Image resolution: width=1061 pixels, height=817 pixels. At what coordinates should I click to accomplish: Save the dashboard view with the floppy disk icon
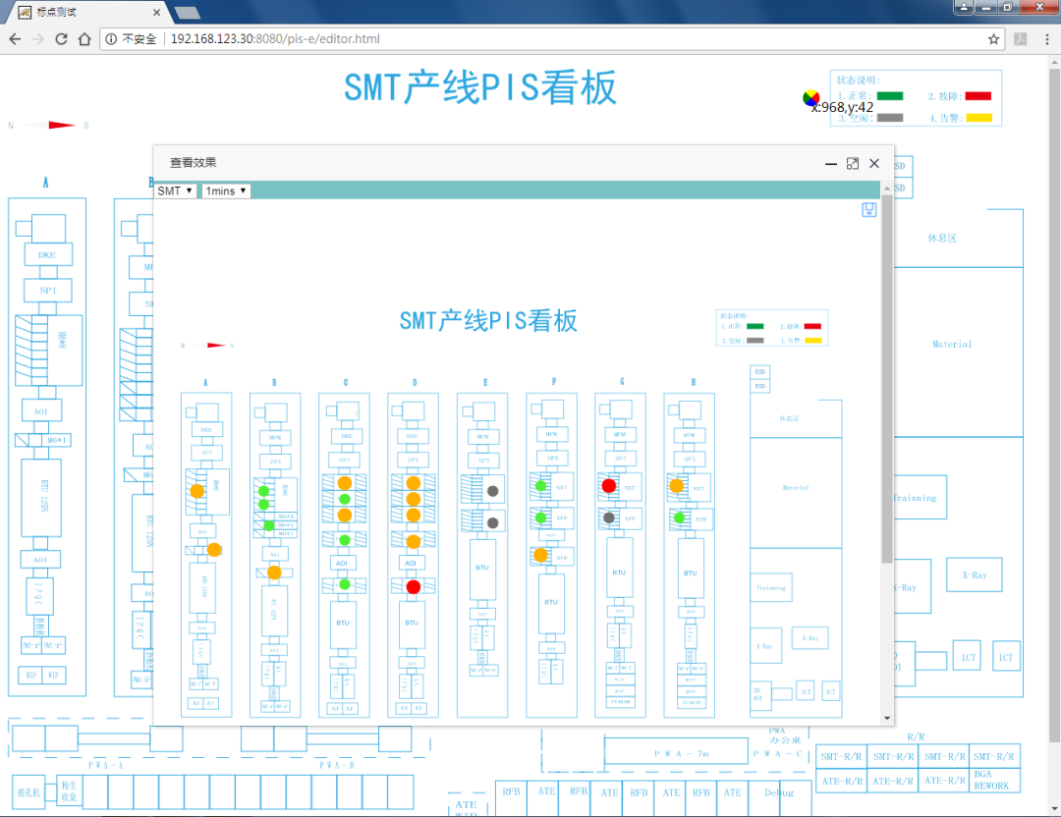(868, 209)
